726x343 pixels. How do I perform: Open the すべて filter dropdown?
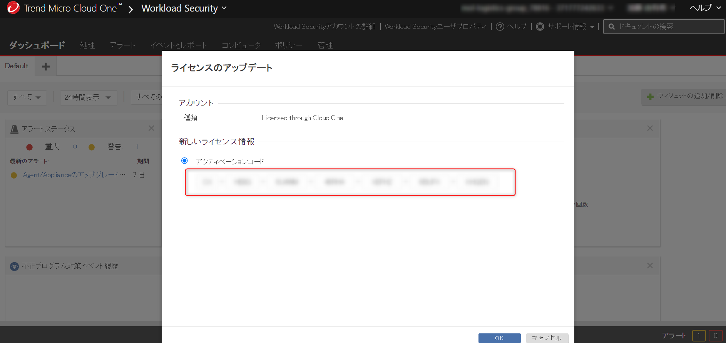(x=27, y=97)
